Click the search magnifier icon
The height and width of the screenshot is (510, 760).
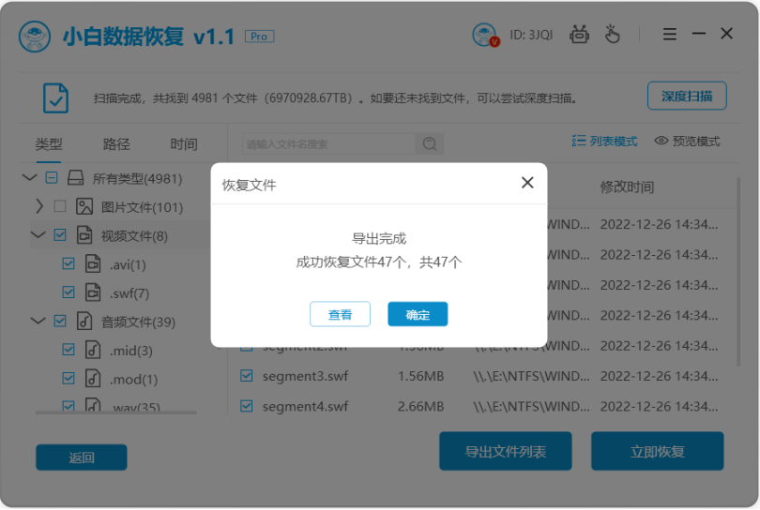430,144
